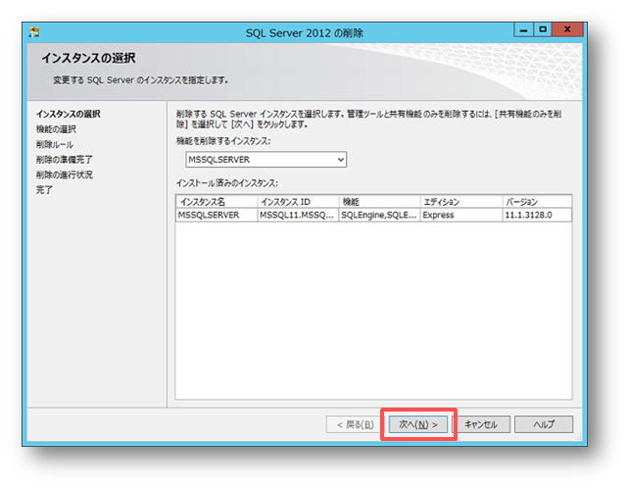Click the 11.1.3128.0 version cell

(537, 216)
